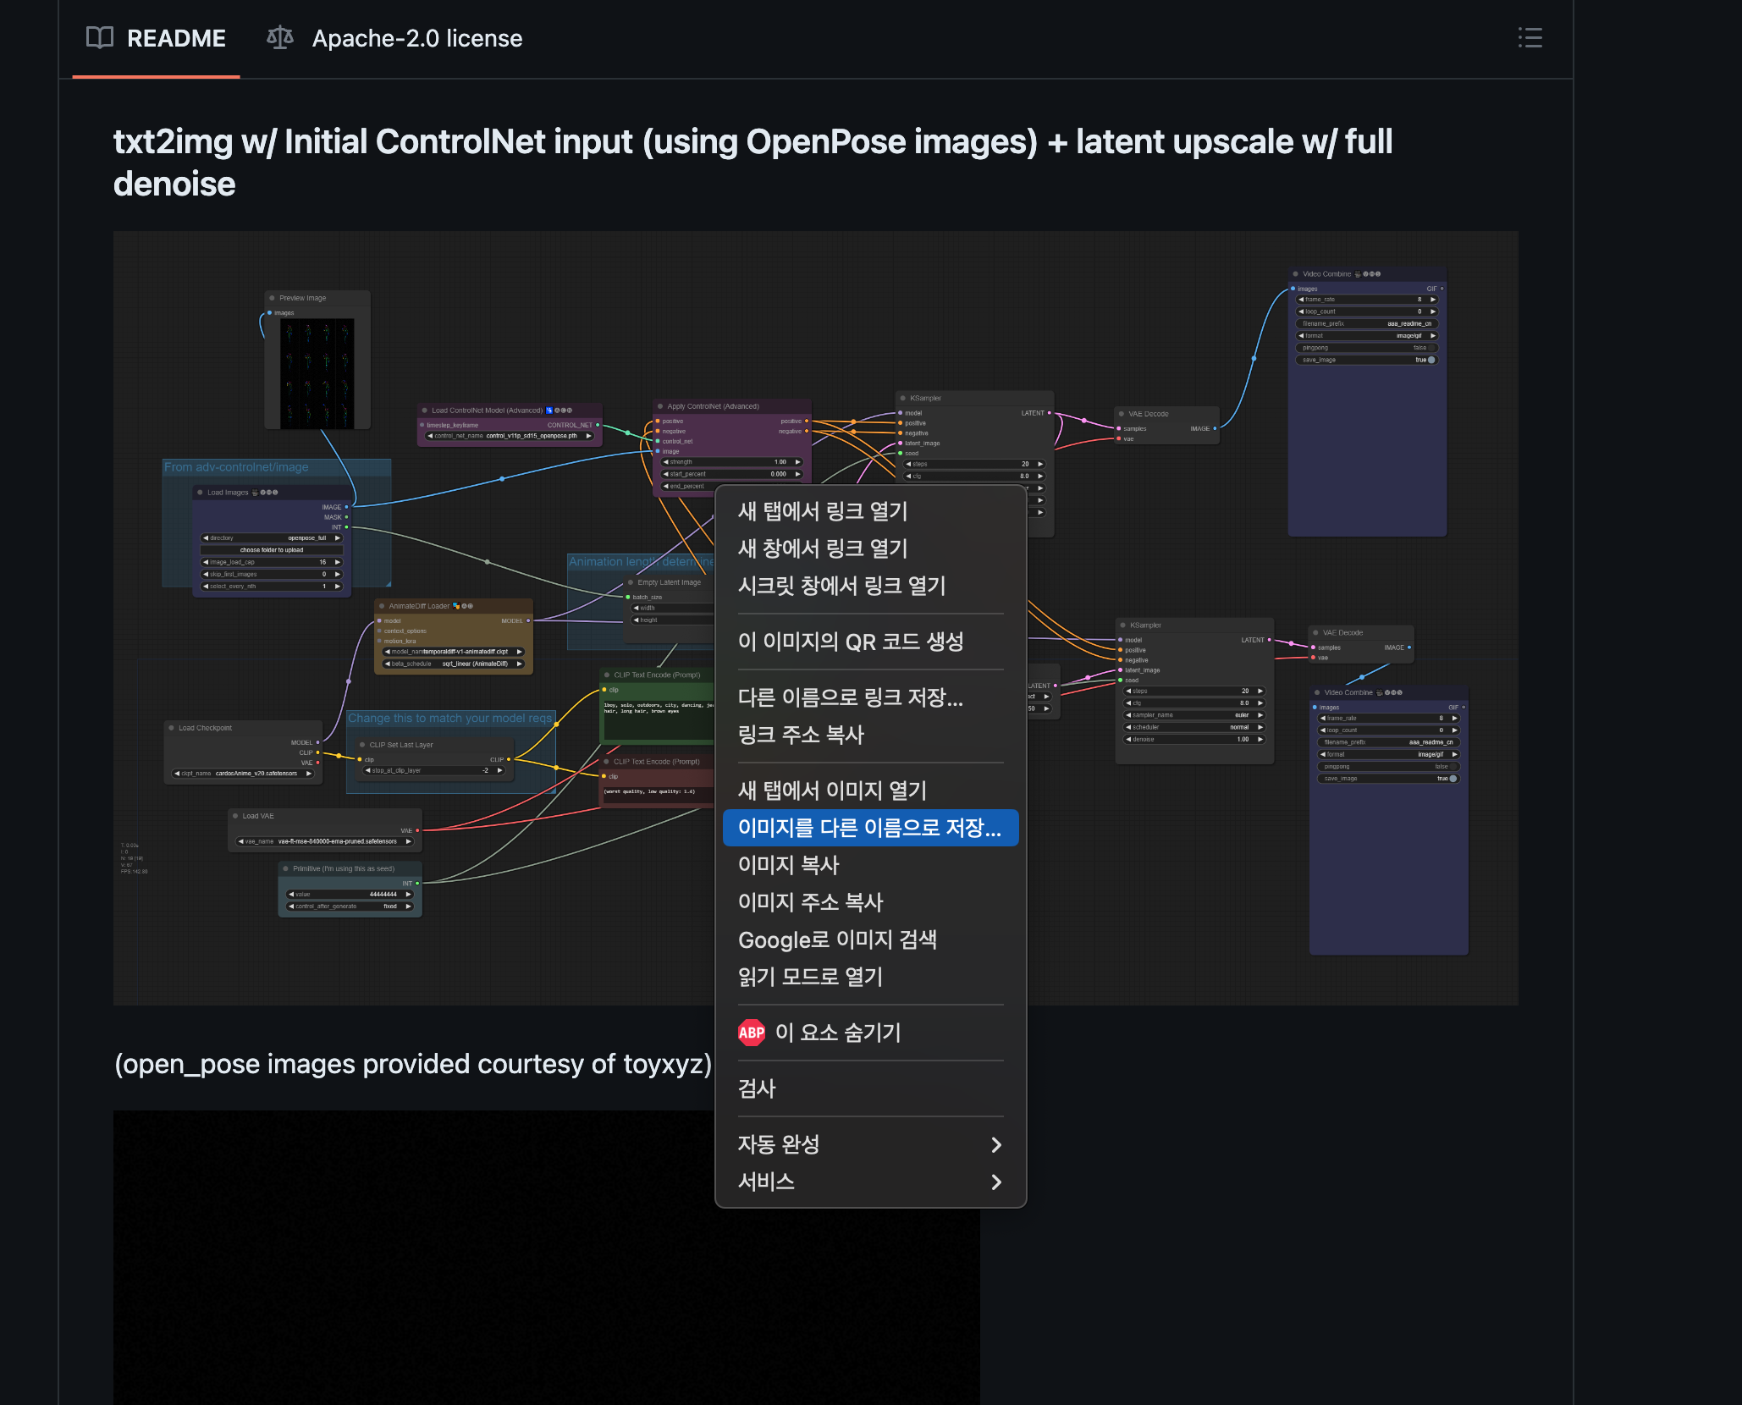Click the Preview Image pose thumbnail

pos(317,373)
